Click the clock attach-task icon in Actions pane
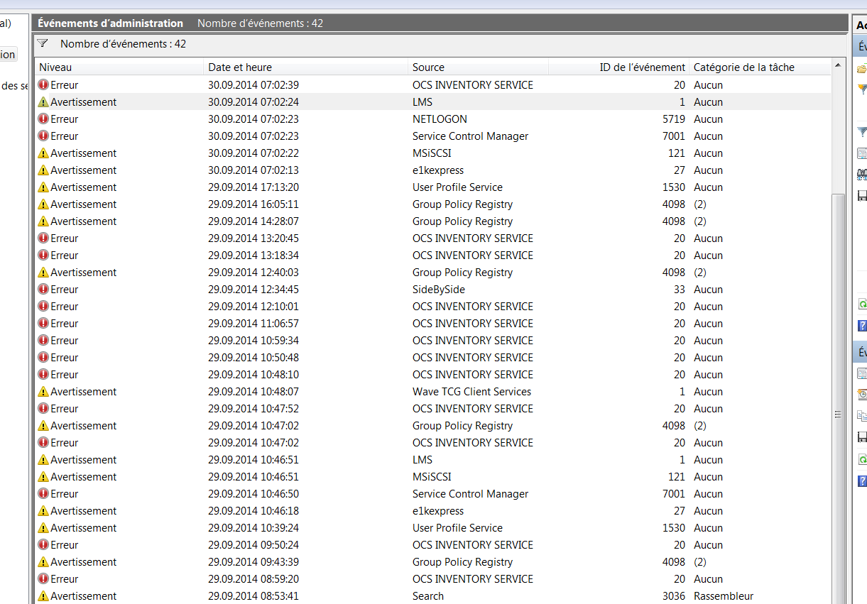 [862, 395]
